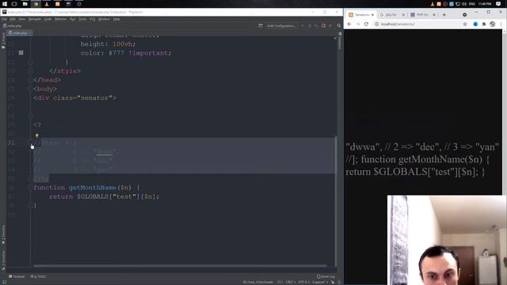Click the yellow lightbulb intention icon

(36, 135)
